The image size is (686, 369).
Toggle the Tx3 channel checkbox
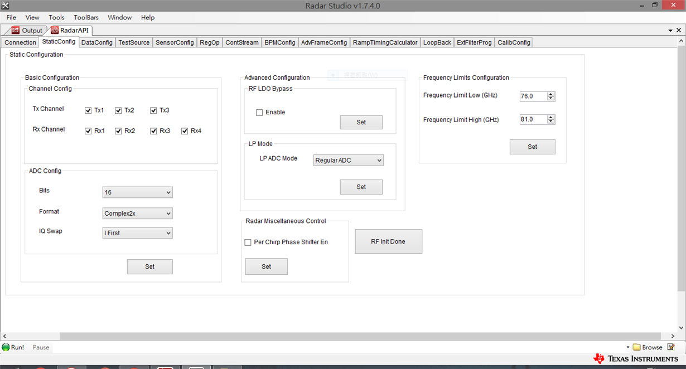153,110
